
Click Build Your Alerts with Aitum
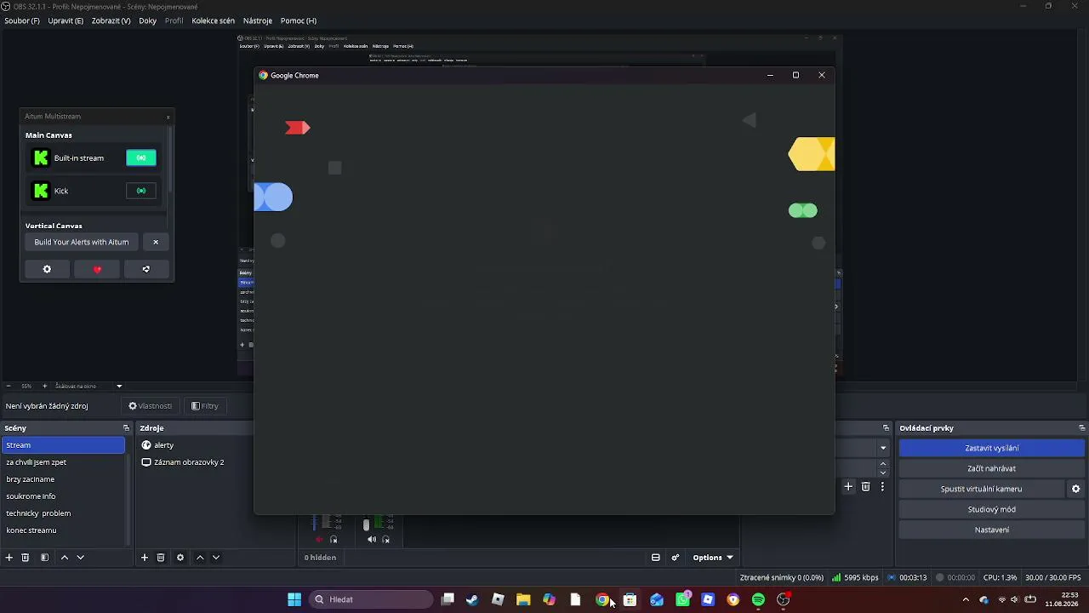[x=82, y=242]
